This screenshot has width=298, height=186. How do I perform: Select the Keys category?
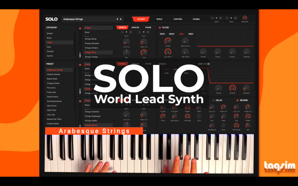(x=49, y=47)
